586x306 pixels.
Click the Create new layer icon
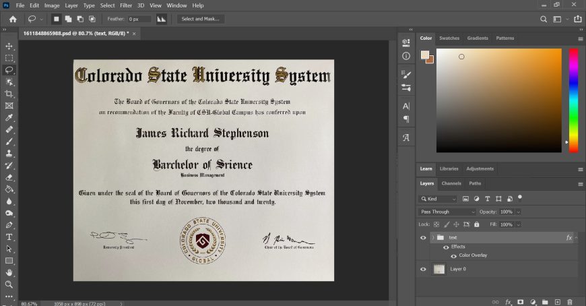tap(558, 302)
